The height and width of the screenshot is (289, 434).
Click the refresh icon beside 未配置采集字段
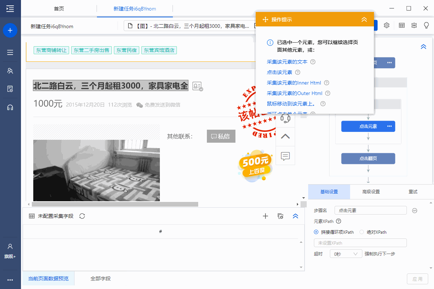(82, 216)
